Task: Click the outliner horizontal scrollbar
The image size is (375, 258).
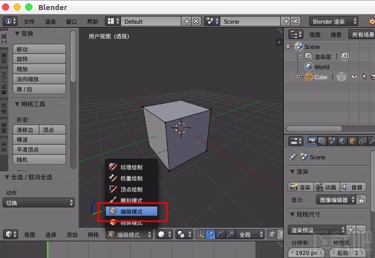Action: 314,128
